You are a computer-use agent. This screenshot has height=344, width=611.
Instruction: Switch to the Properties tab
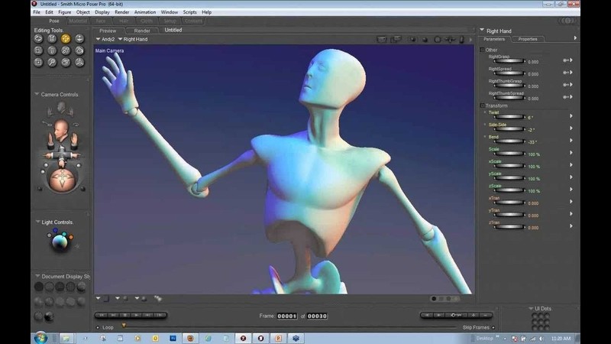pos(527,39)
